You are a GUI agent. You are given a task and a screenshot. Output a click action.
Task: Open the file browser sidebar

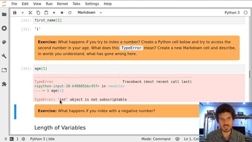4,14
